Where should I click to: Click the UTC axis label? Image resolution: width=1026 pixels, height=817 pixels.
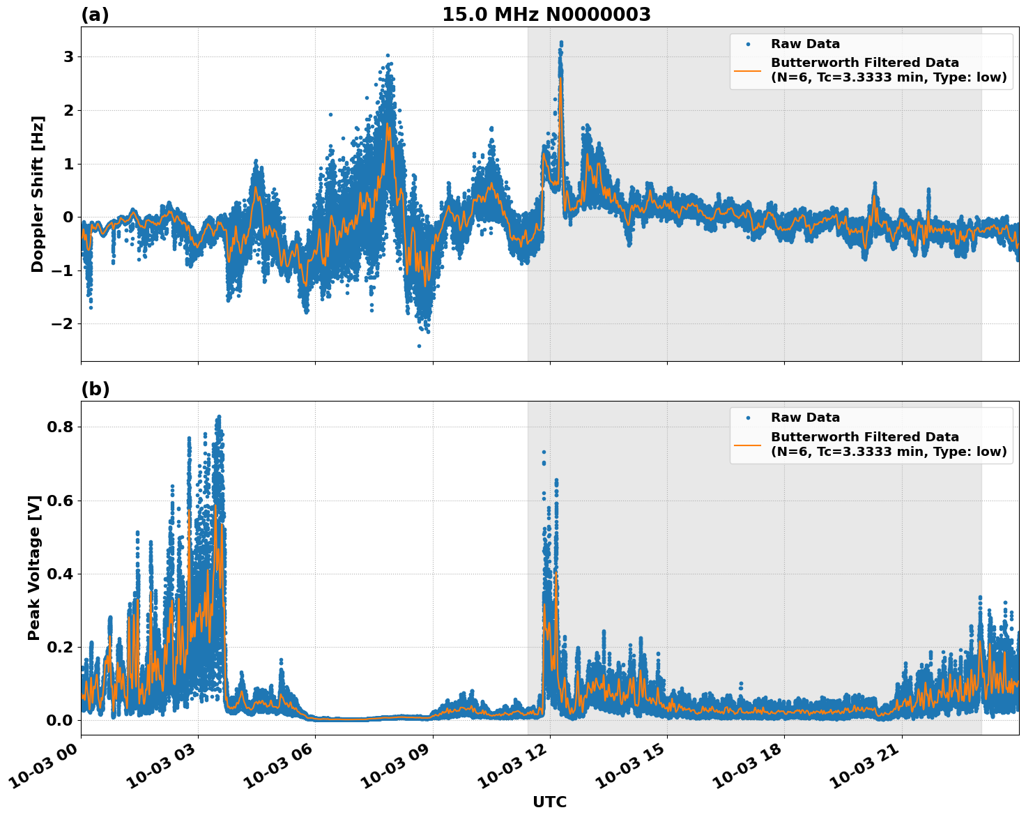coord(548,802)
